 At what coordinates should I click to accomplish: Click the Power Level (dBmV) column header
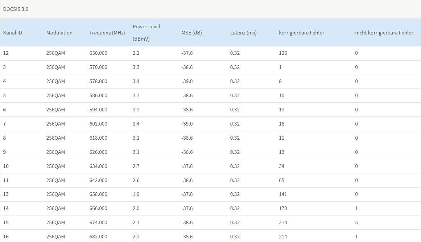146,33
